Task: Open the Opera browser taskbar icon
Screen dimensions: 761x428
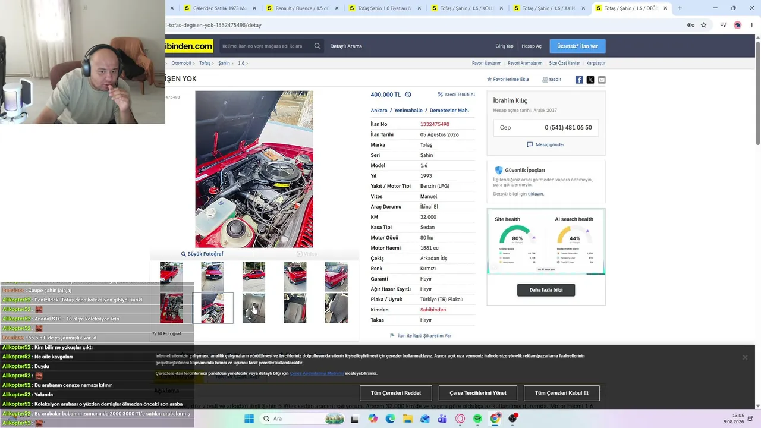Action: coord(460,418)
